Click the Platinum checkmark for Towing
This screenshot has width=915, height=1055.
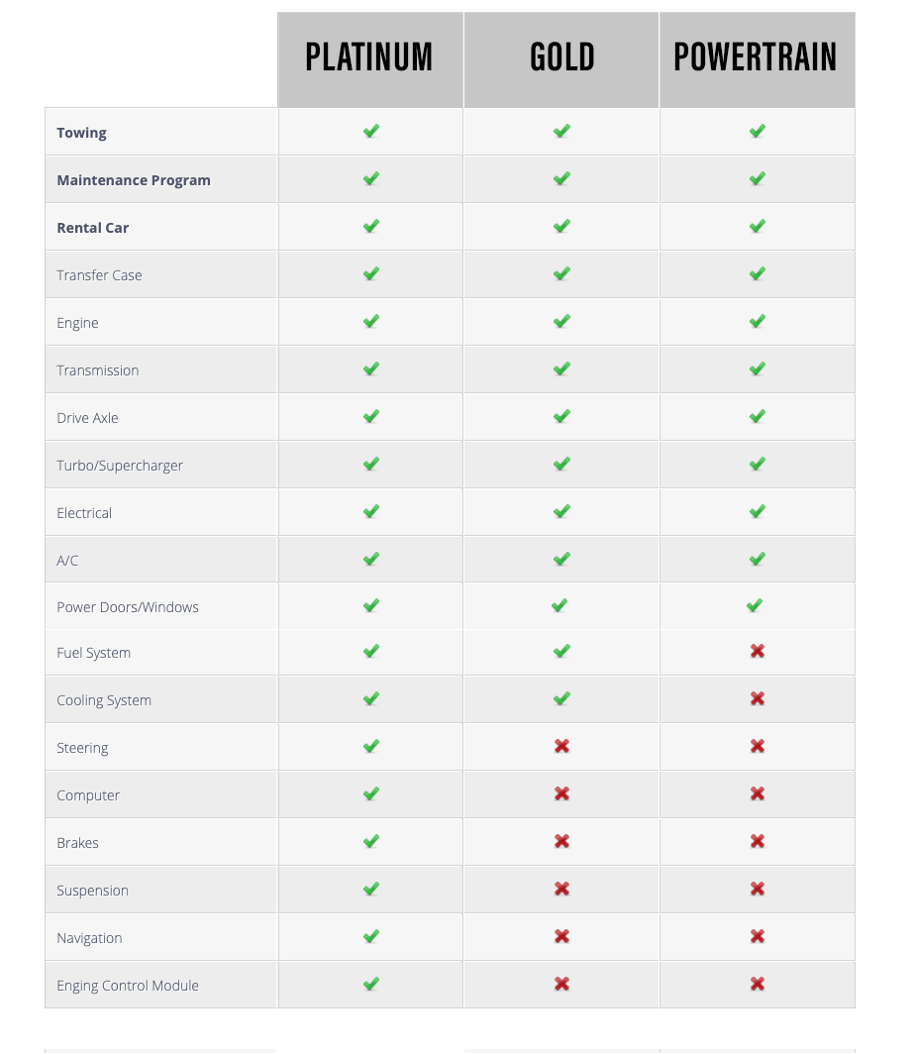click(370, 131)
